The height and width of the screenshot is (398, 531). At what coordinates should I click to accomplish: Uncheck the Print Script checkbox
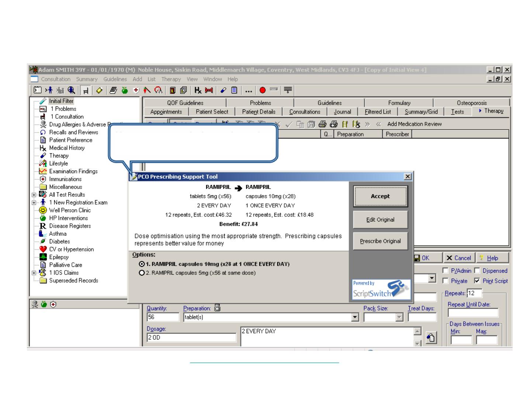coord(477,281)
